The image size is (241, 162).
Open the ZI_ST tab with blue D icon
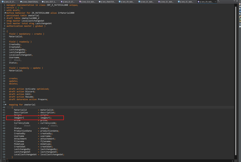click(9, 2)
